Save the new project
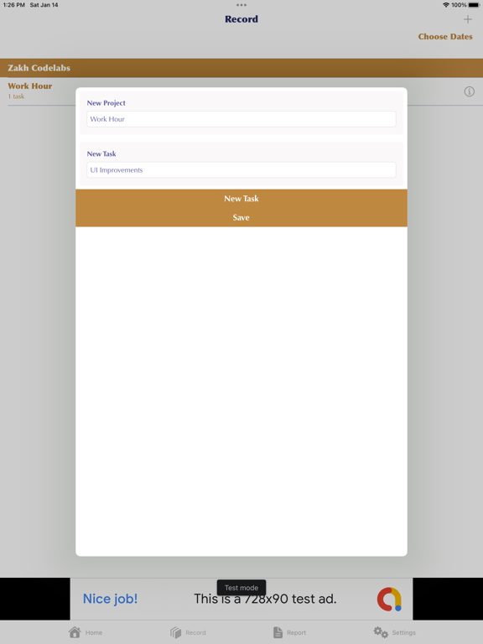The height and width of the screenshot is (644, 483). (241, 218)
